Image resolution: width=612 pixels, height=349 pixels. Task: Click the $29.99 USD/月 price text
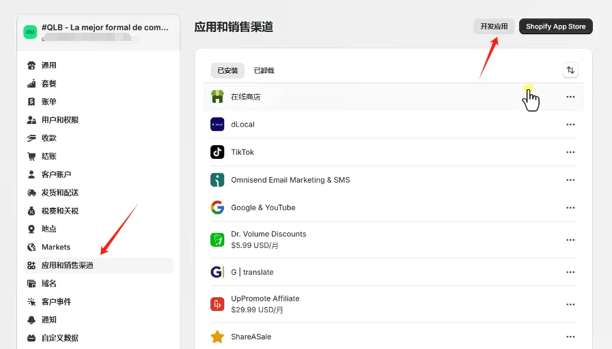(x=257, y=310)
